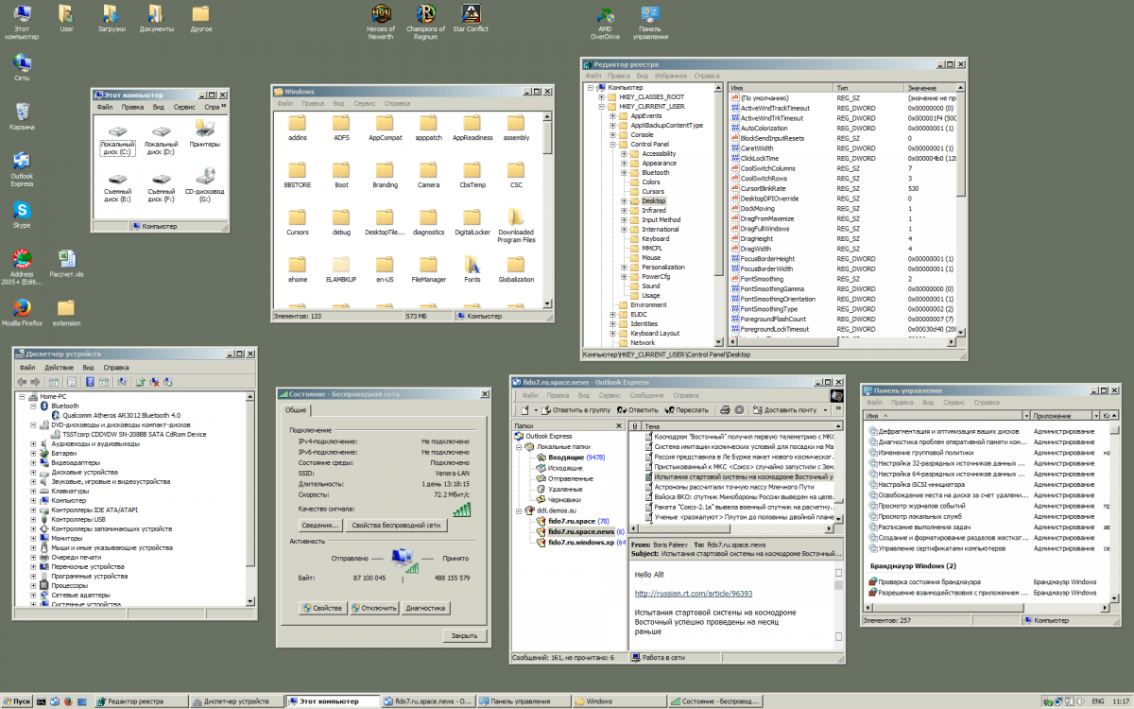This screenshot has height=709, width=1134.
Task: Open the russian.rt.com article link
Action: [x=693, y=594]
